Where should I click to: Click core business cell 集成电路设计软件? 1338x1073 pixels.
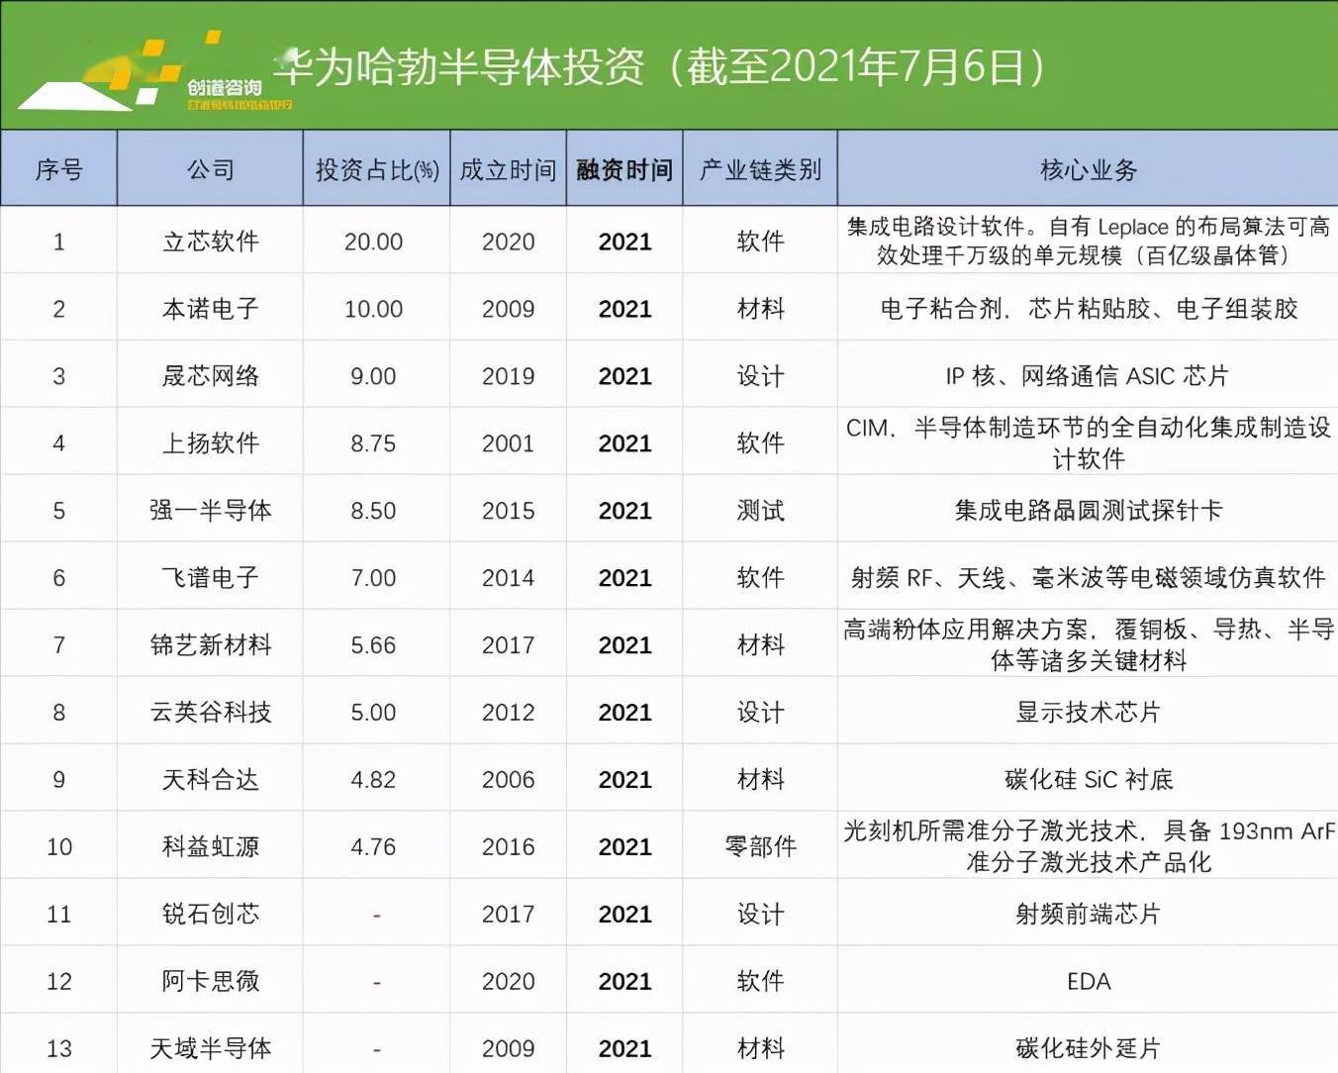1088,241
